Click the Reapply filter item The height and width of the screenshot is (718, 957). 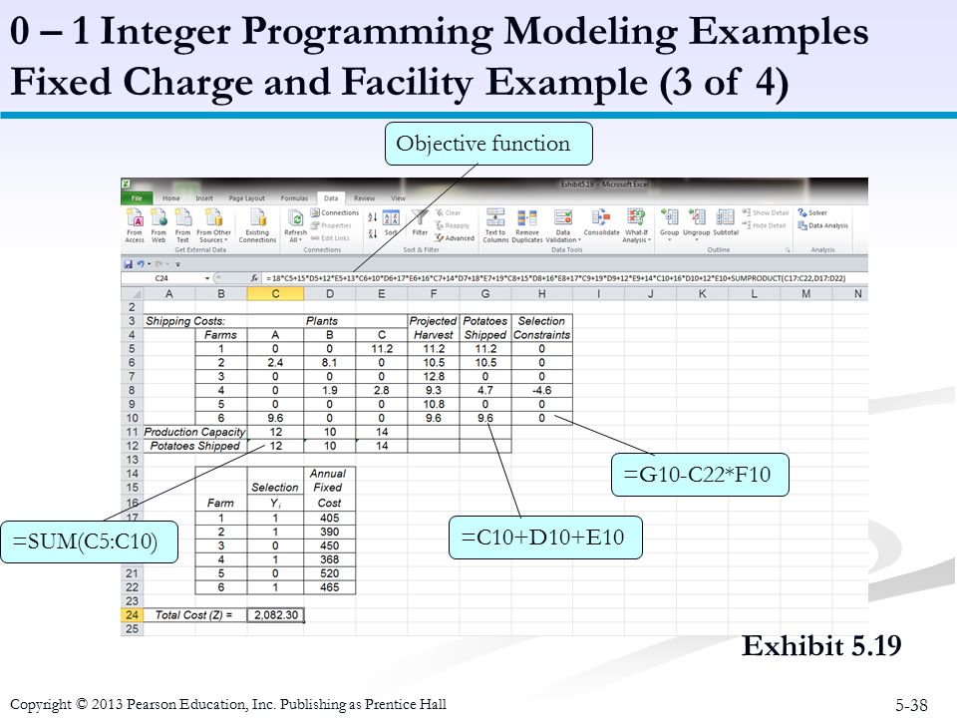coord(453,225)
